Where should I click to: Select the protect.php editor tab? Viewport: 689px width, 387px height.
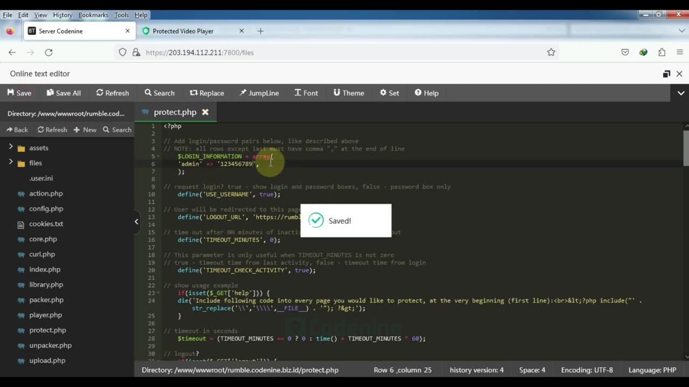point(175,112)
